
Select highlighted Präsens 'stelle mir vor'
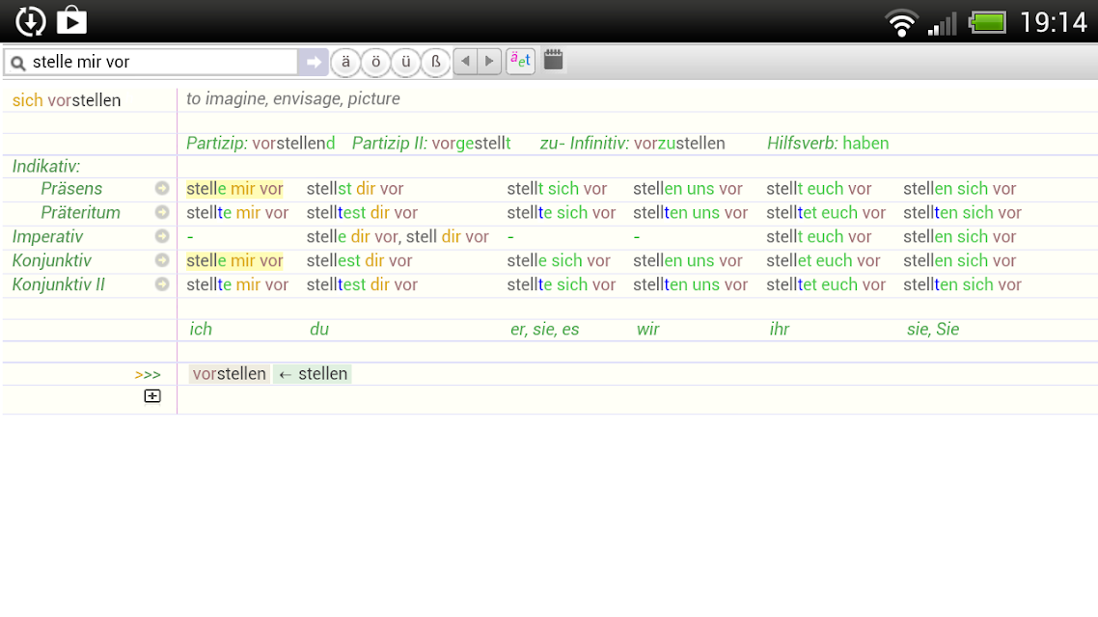click(x=234, y=188)
